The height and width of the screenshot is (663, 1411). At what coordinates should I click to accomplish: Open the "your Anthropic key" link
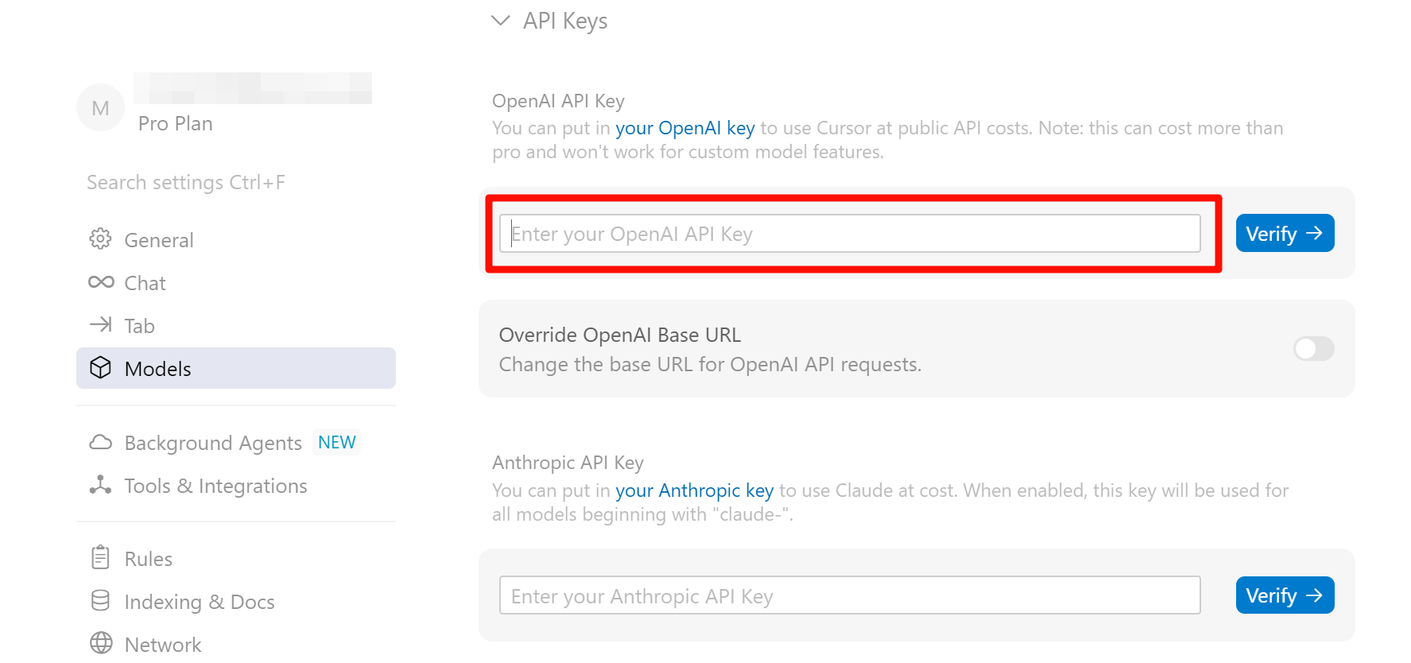click(694, 490)
